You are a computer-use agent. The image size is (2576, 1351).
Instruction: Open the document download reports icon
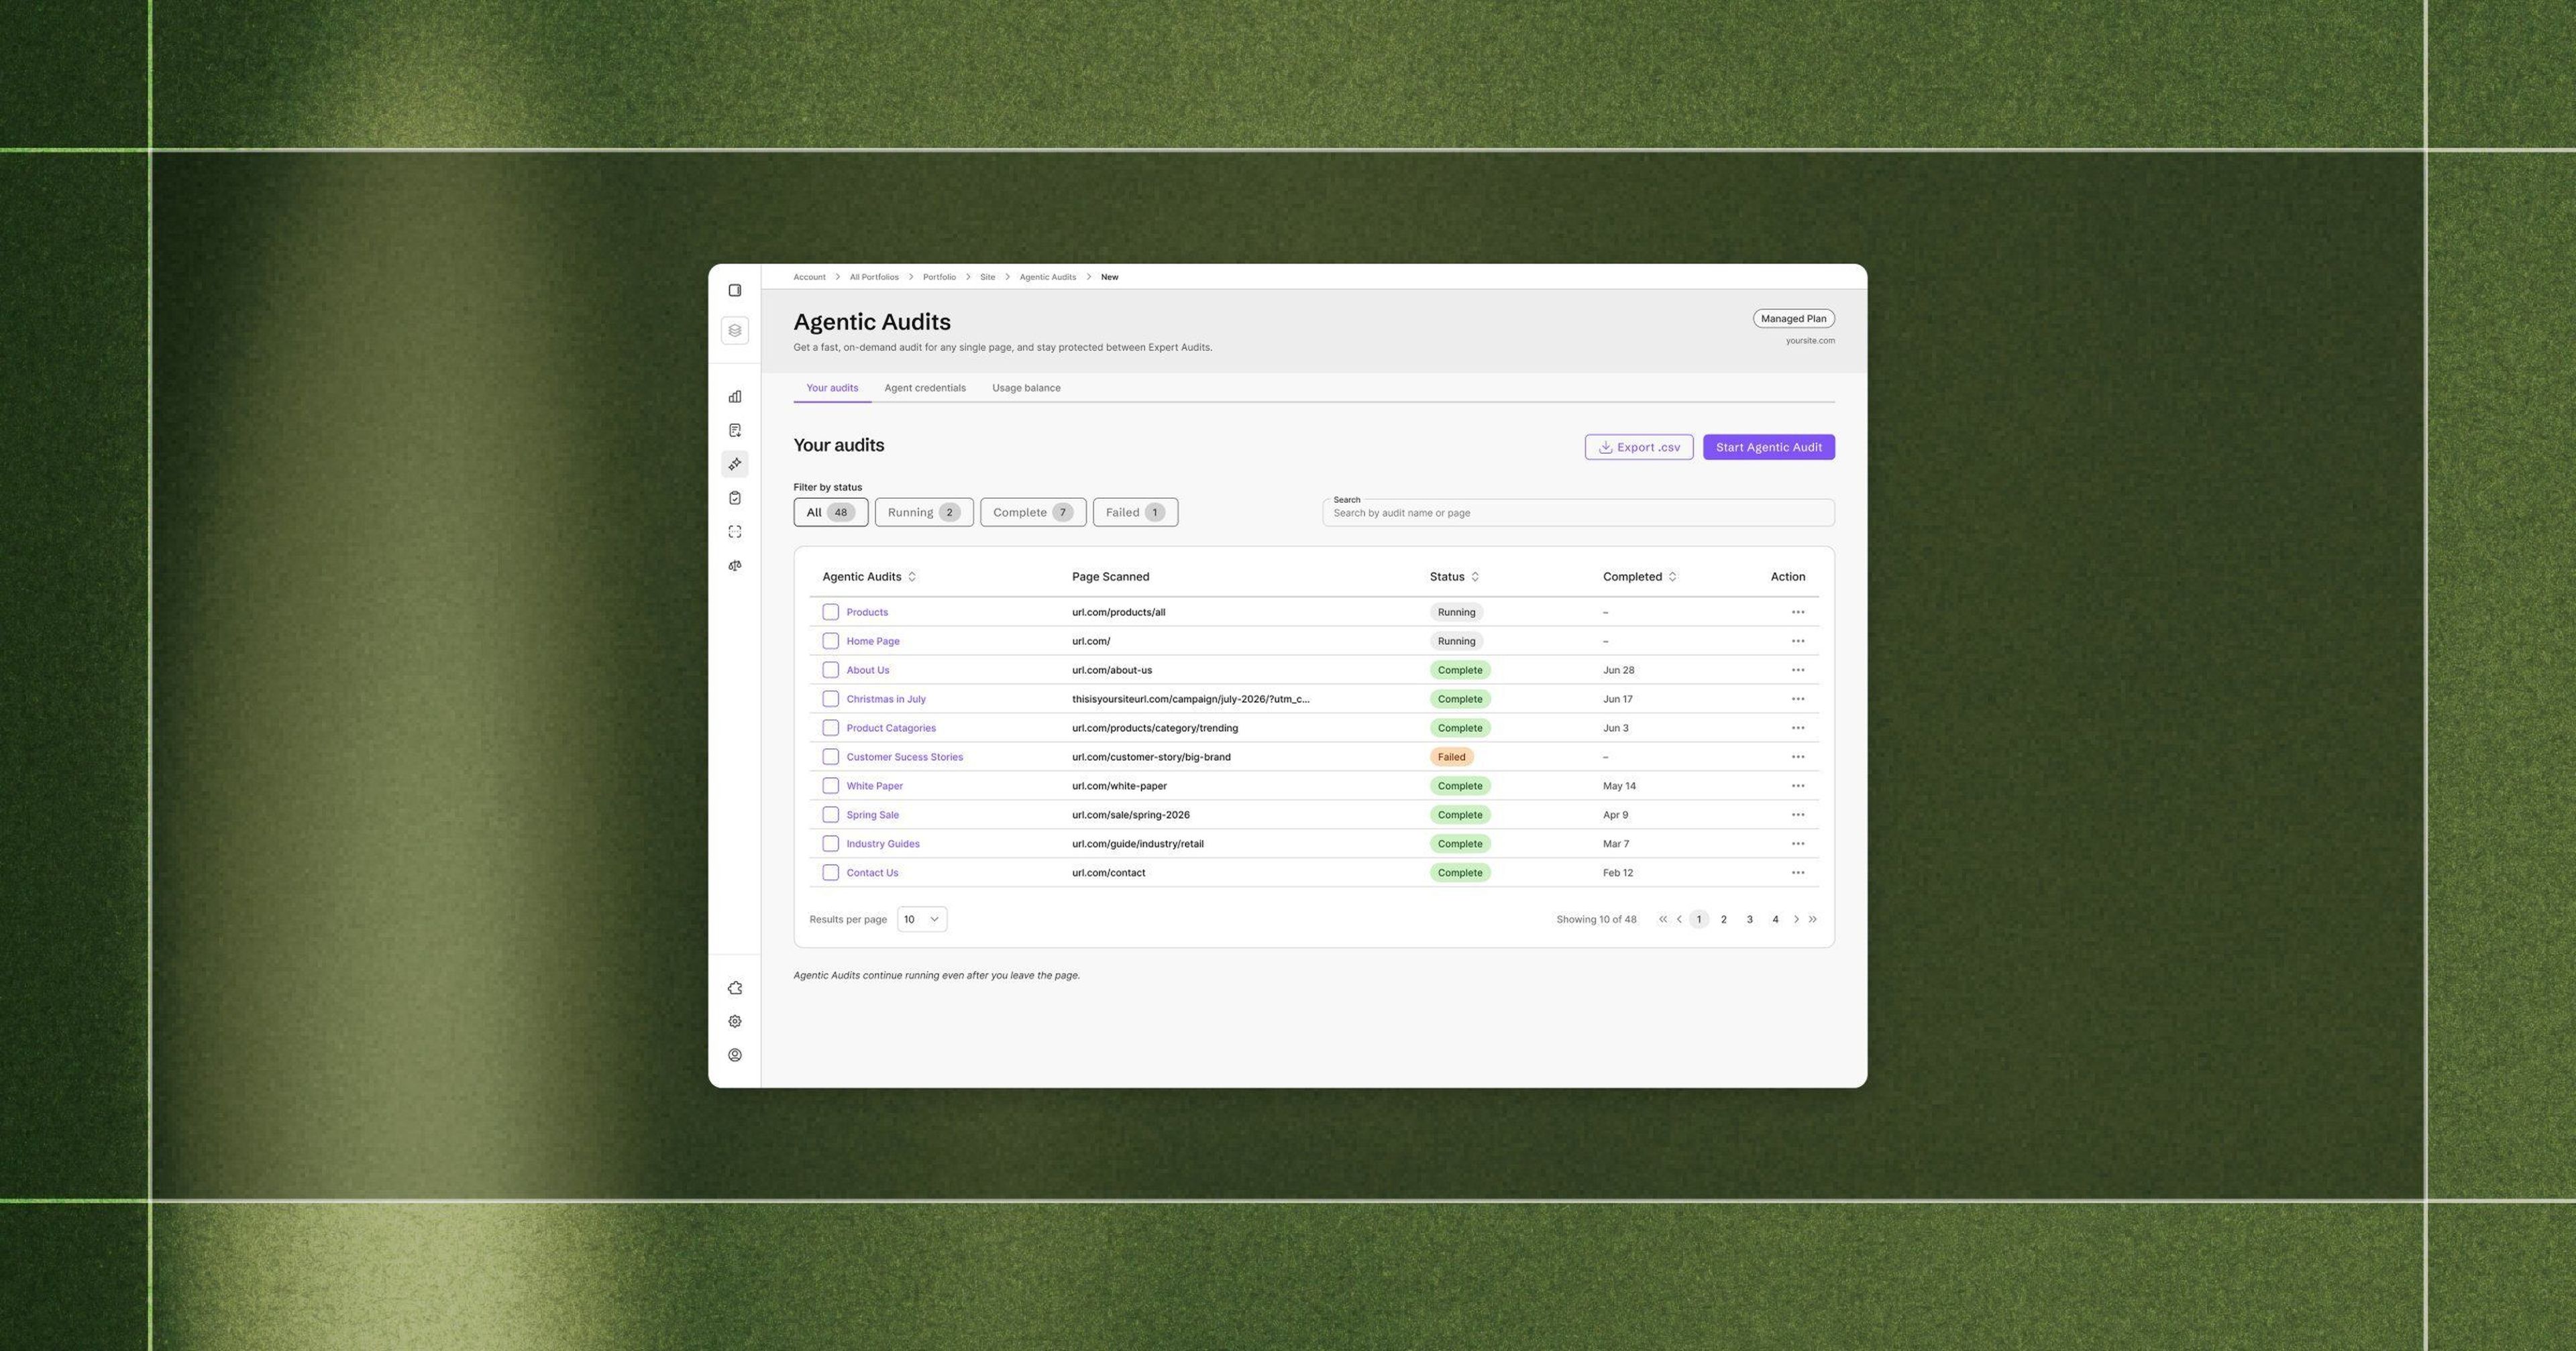pyautogui.click(x=735, y=430)
